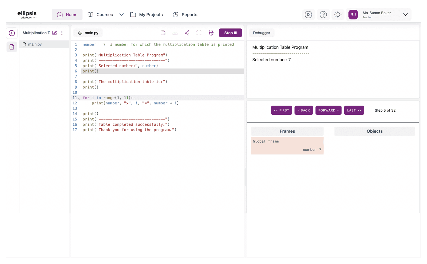This screenshot has width=427, height=264.
Task: Expand the Courses dropdown chevron
Action: [122, 15]
